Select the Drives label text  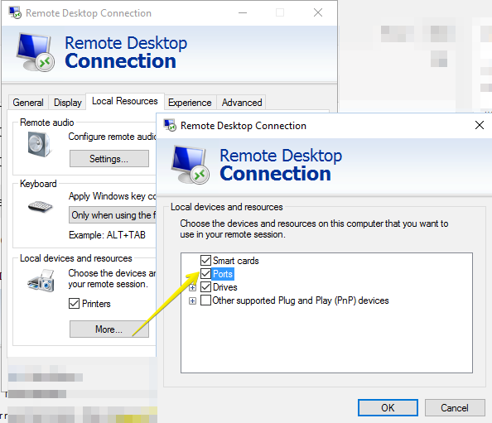point(225,287)
